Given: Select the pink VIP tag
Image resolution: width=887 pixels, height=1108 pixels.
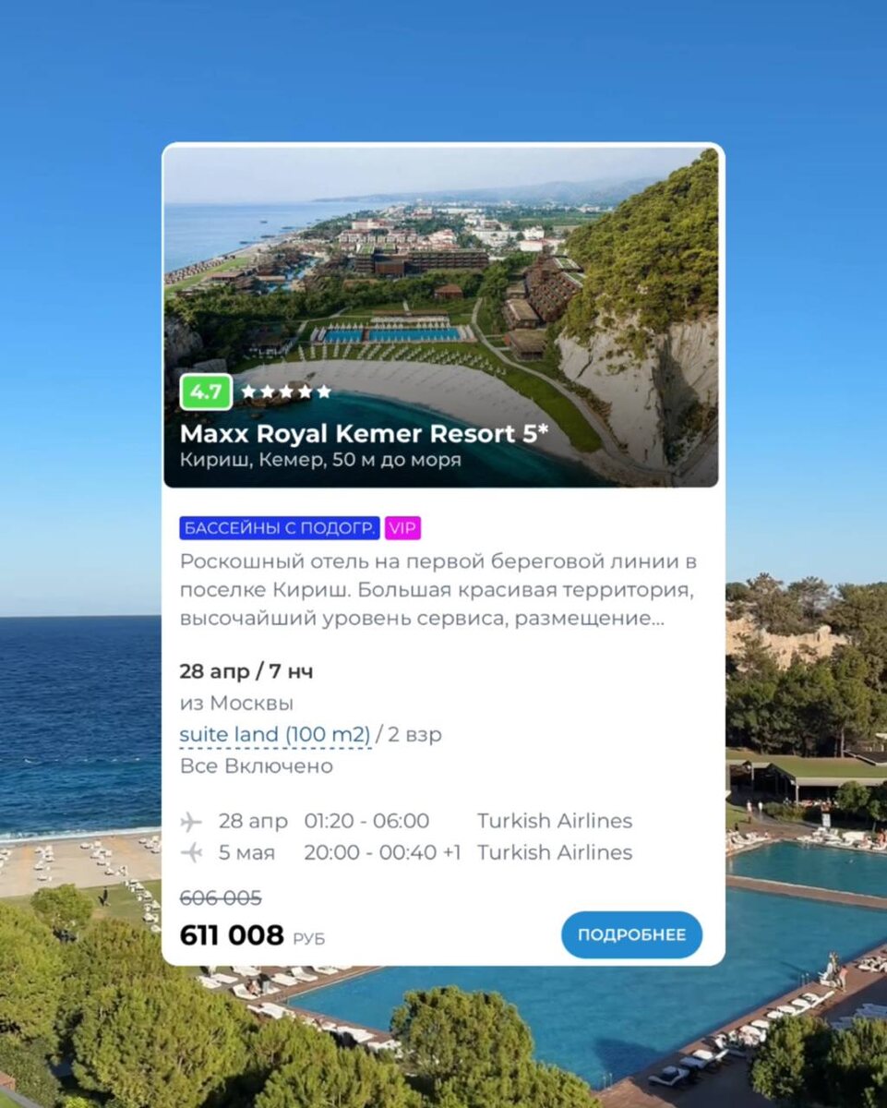Looking at the screenshot, I should (402, 528).
